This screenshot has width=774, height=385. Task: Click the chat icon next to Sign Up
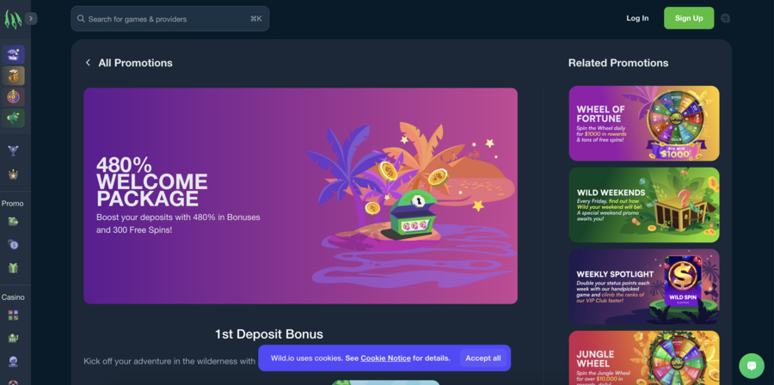[x=725, y=18]
